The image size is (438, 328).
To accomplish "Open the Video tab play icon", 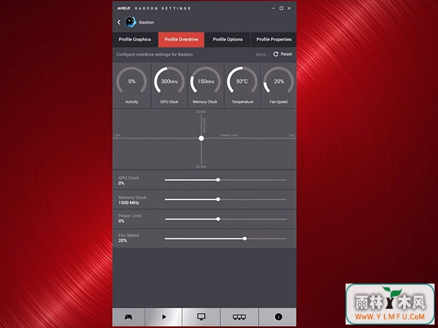I will [x=164, y=317].
